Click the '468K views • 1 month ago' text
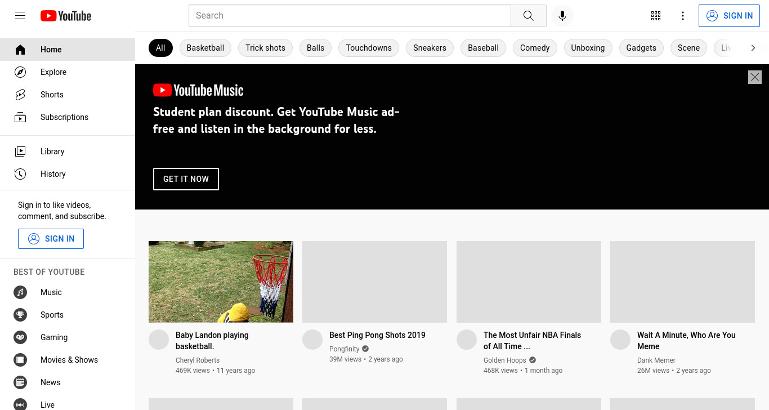 [523, 371]
